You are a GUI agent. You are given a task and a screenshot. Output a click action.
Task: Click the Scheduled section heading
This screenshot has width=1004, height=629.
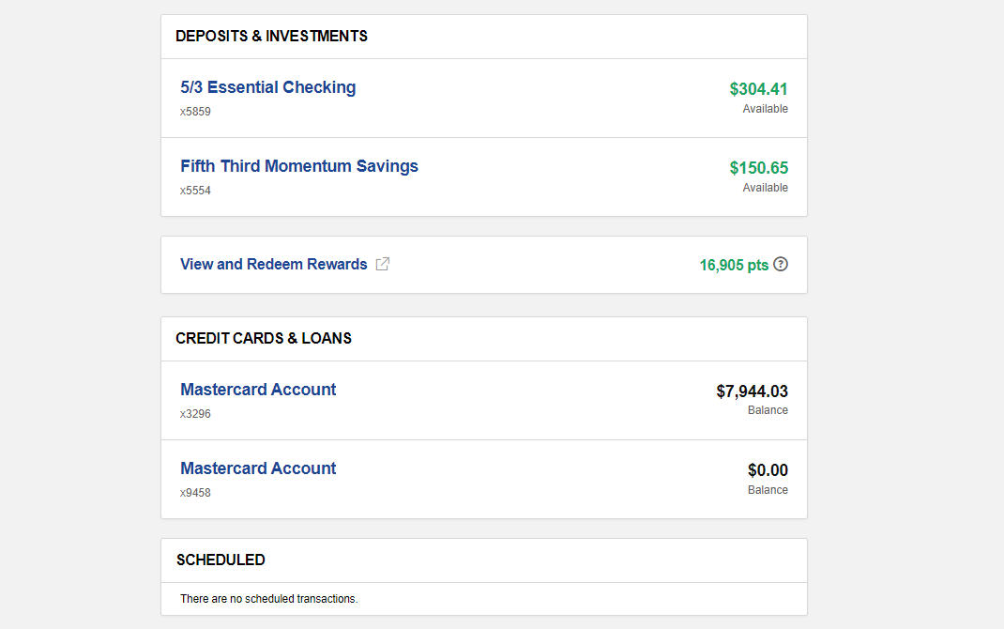pyautogui.click(x=221, y=560)
